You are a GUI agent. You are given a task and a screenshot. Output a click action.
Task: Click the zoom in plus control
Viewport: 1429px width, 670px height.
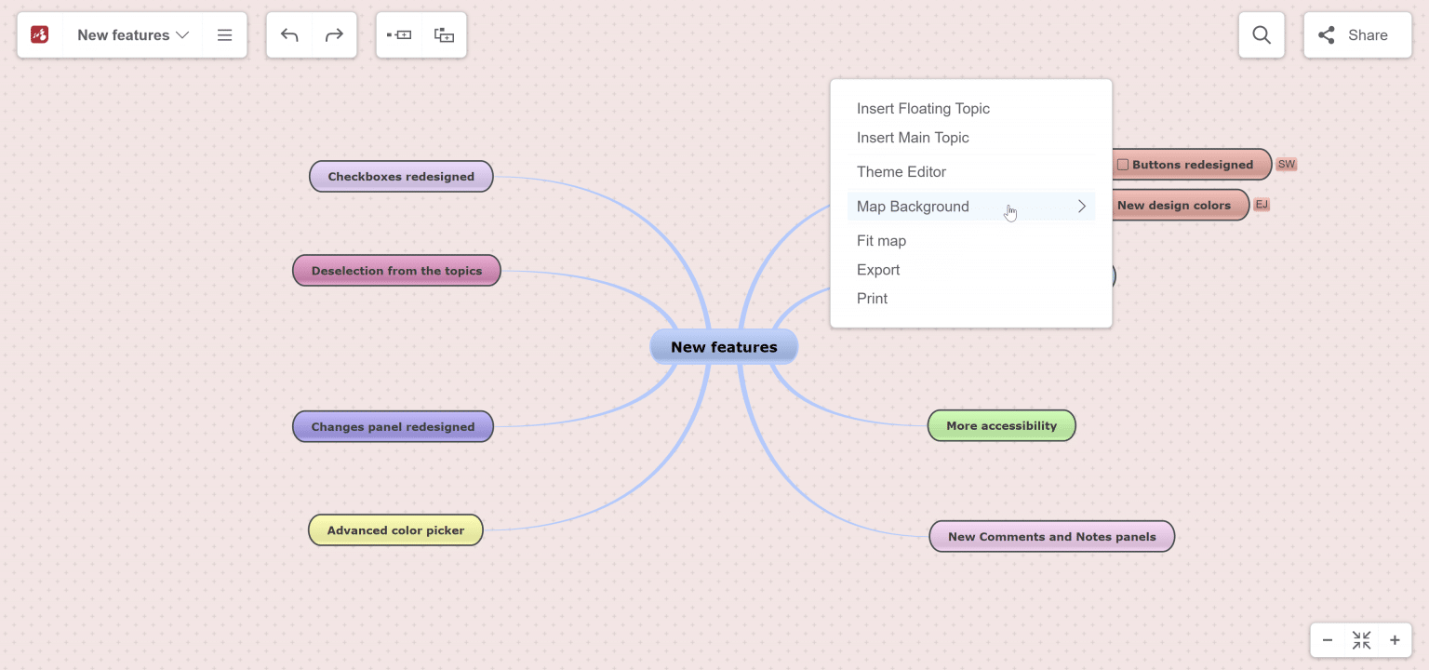tap(1395, 640)
